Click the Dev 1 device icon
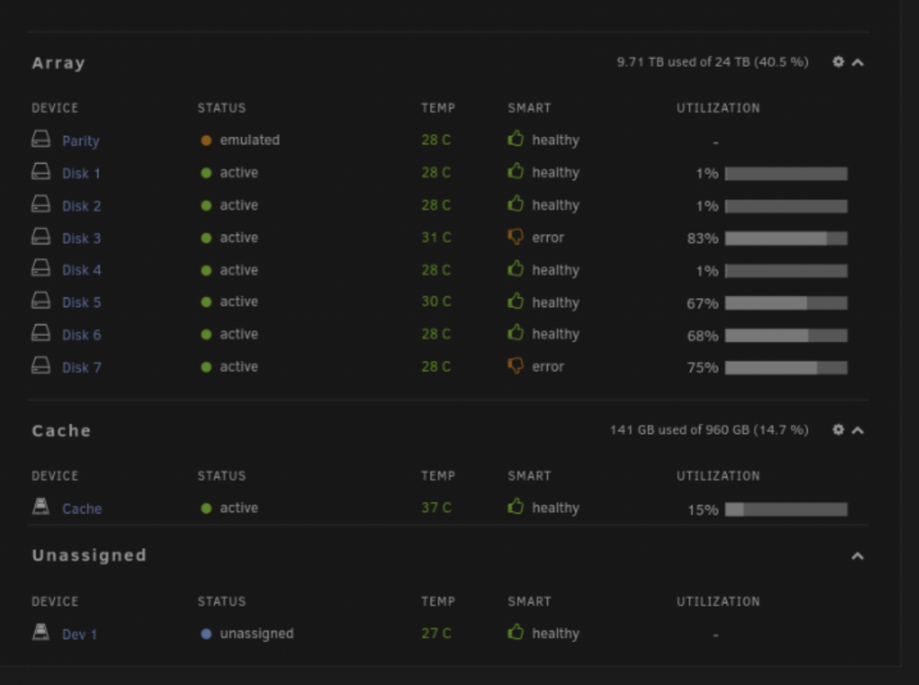The height and width of the screenshot is (685, 919). coord(40,633)
